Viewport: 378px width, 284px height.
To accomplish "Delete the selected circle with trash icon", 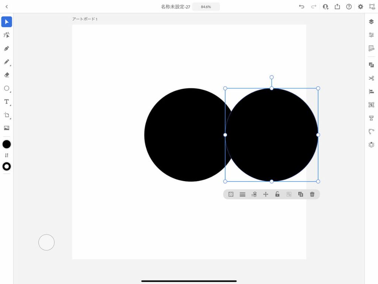I will (312, 195).
